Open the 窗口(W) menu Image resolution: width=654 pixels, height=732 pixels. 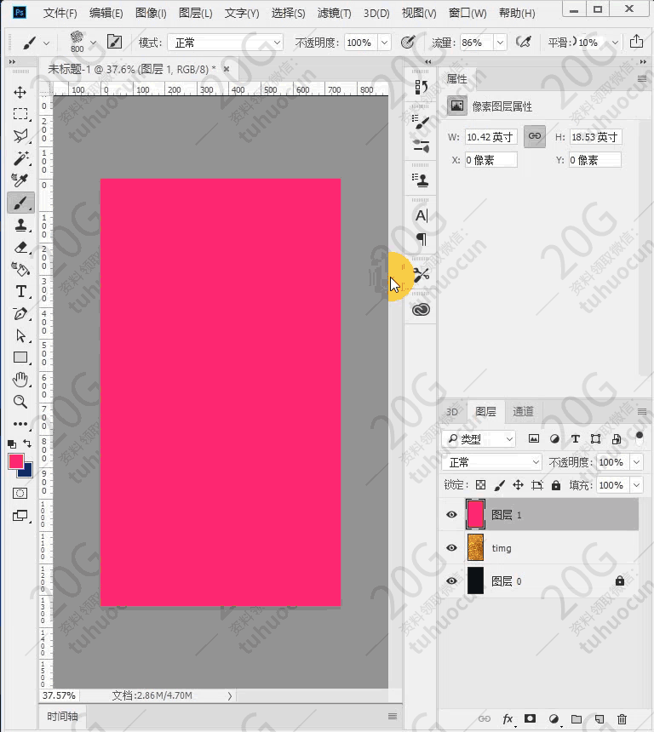[468, 13]
